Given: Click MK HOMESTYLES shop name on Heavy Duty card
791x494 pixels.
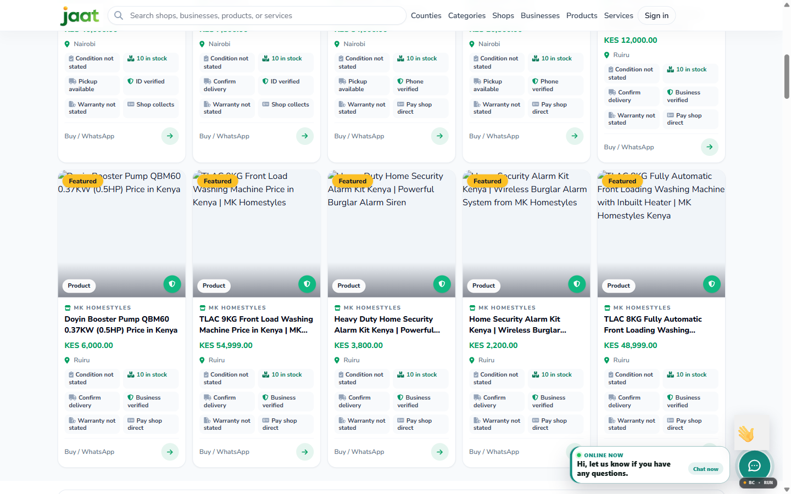Looking at the screenshot, I should tap(372, 308).
